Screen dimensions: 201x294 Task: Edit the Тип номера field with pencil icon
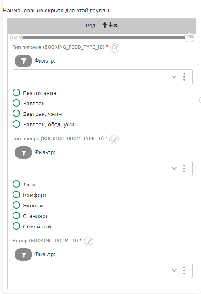pos(114,139)
